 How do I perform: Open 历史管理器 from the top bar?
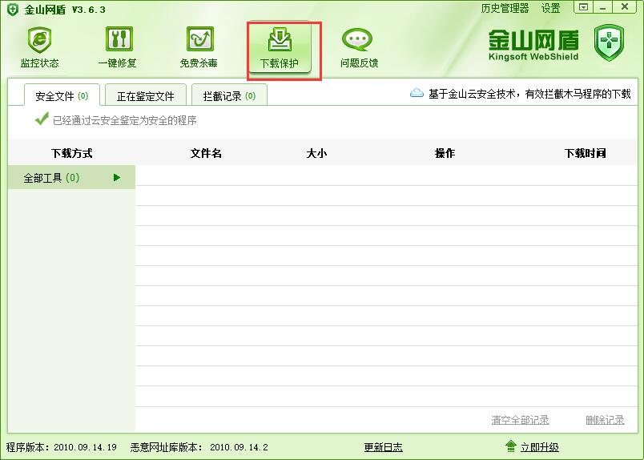pos(505,8)
